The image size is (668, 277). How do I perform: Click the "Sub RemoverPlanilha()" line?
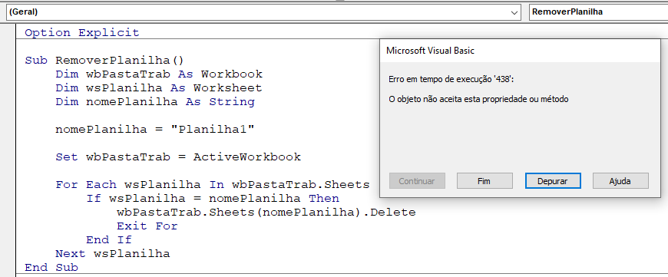click(104, 61)
